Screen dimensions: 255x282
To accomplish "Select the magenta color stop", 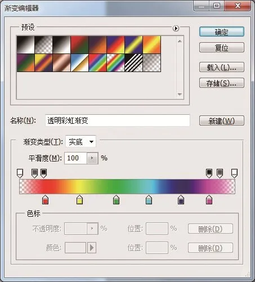I will [x=209, y=199].
